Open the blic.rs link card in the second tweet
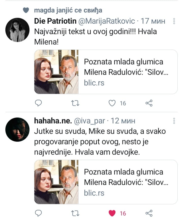 click(127, 182)
